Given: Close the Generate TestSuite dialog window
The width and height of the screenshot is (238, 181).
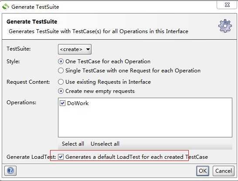Looking at the screenshot, I should (x=227, y=5).
